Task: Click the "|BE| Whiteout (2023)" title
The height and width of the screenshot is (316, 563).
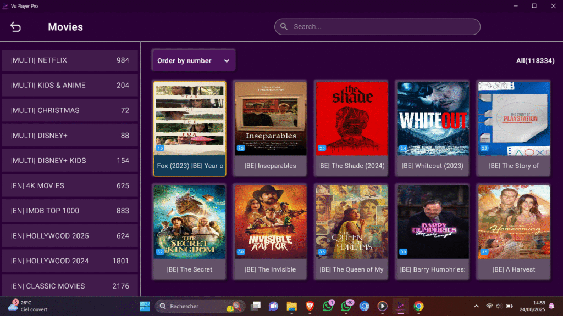Action: (433, 166)
